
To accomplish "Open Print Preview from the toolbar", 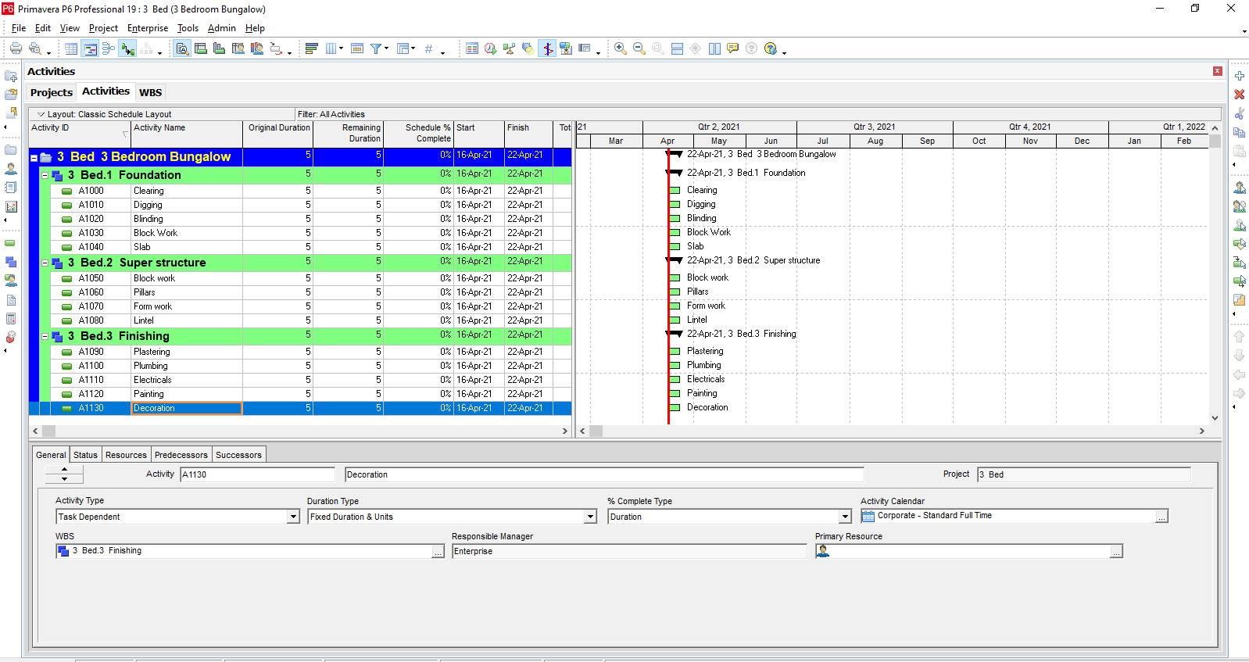I will pos(34,48).
